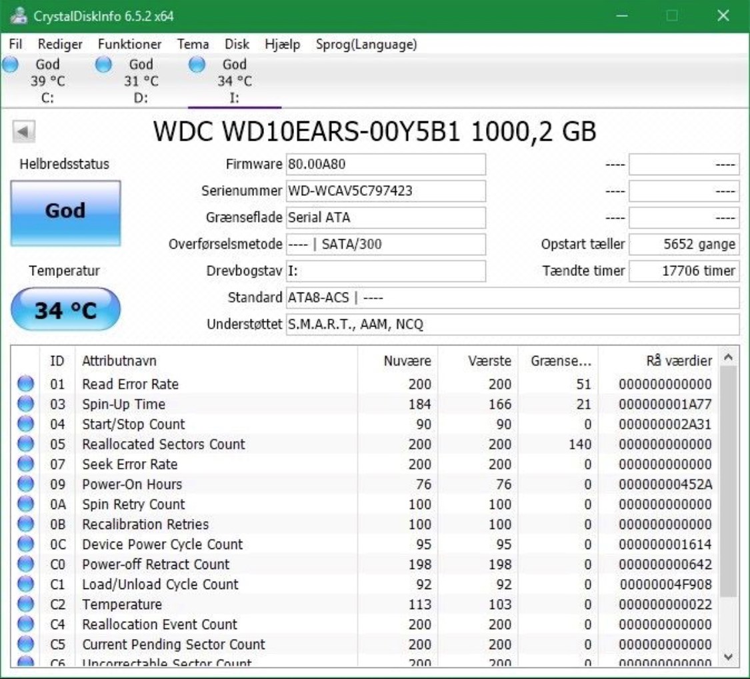This screenshot has width=750, height=679.
Task: Select the Read Error Rate attribute name
Action: [130, 384]
